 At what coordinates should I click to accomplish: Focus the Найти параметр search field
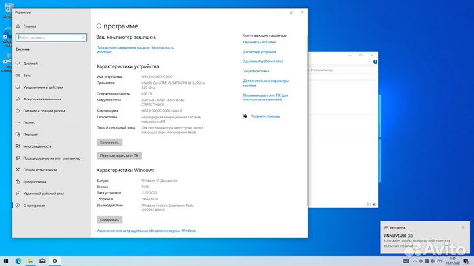point(51,37)
